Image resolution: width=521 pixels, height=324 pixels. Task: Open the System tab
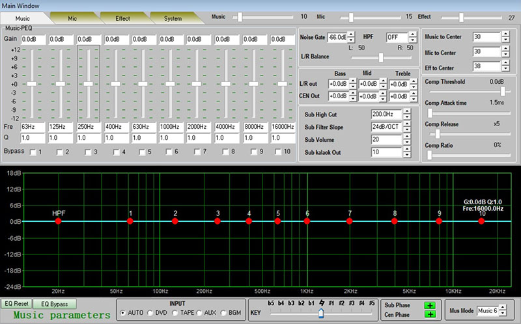pos(173,18)
